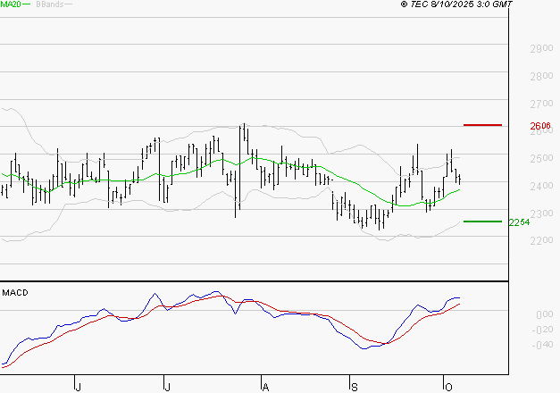Click the 2606 resistance level label
Screen dimensions: 560x393
[540, 126]
